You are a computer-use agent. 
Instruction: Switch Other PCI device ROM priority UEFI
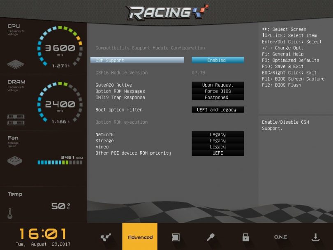[x=217, y=153]
